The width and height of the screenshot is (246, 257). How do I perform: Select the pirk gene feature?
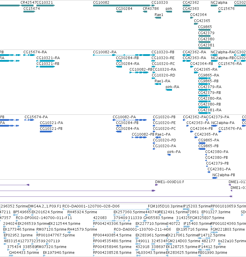pyautogui.click(x=169, y=12)
